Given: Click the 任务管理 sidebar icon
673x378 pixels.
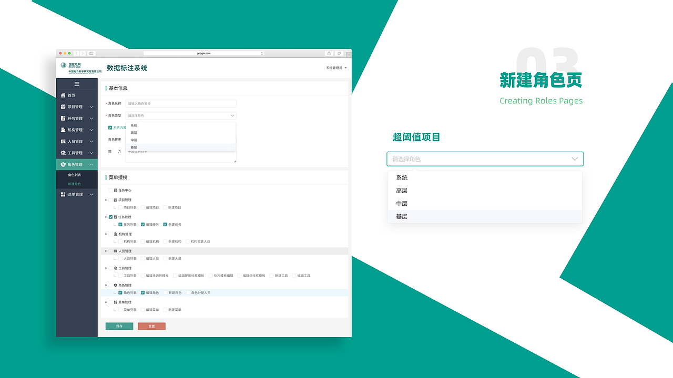Looking at the screenshot, I should (x=63, y=119).
